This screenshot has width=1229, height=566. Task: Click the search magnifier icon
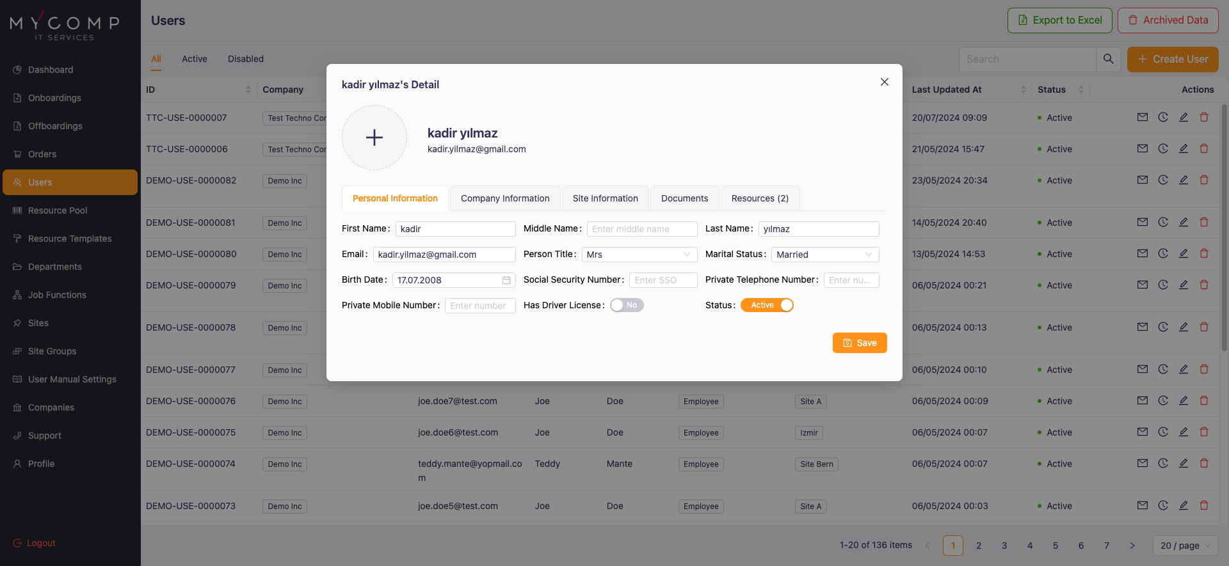[x=1108, y=59]
